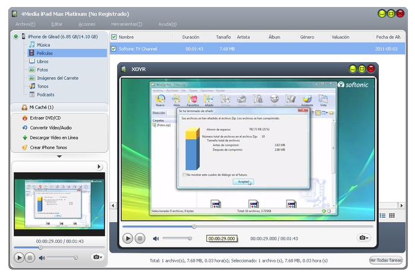Expand more tools with the down arrow

[59, 156]
